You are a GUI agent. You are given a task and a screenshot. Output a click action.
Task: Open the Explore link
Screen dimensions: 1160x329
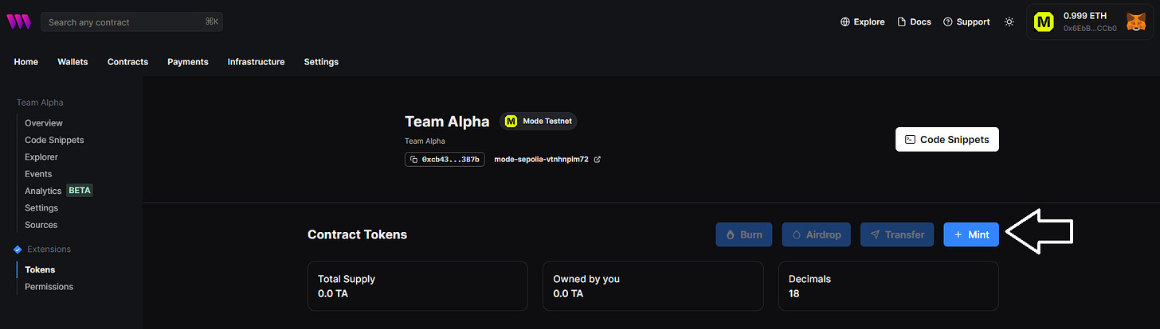click(x=863, y=22)
